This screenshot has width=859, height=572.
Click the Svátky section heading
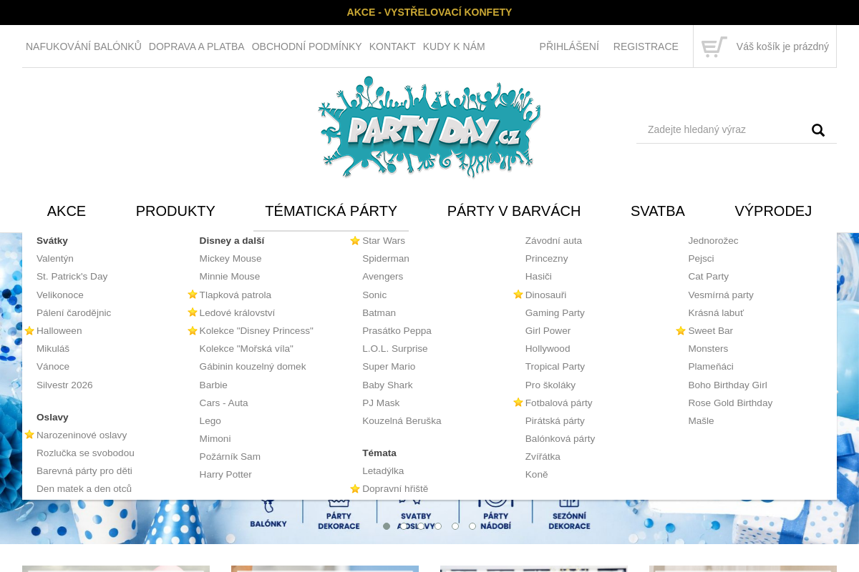[52, 240]
